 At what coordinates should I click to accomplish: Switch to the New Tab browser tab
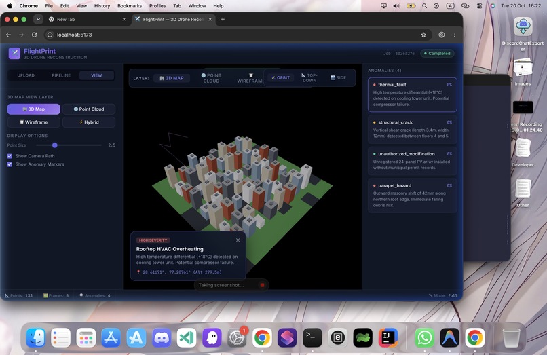pyautogui.click(x=88, y=19)
